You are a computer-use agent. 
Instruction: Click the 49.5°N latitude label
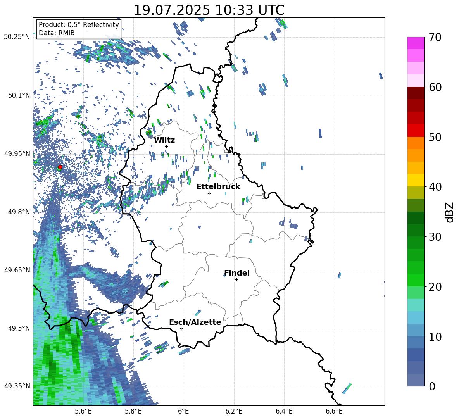tap(19, 328)
